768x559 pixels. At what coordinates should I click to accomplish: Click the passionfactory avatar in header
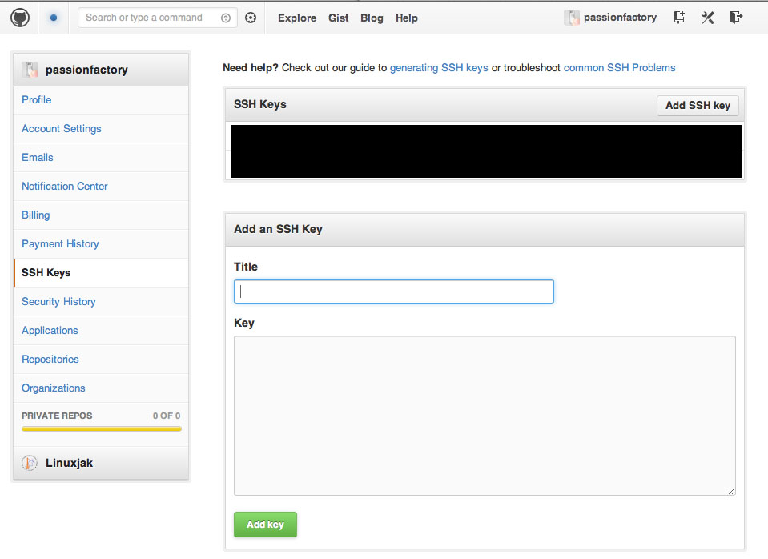571,18
